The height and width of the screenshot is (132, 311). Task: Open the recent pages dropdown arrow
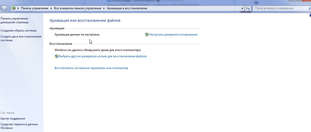coord(9,8)
